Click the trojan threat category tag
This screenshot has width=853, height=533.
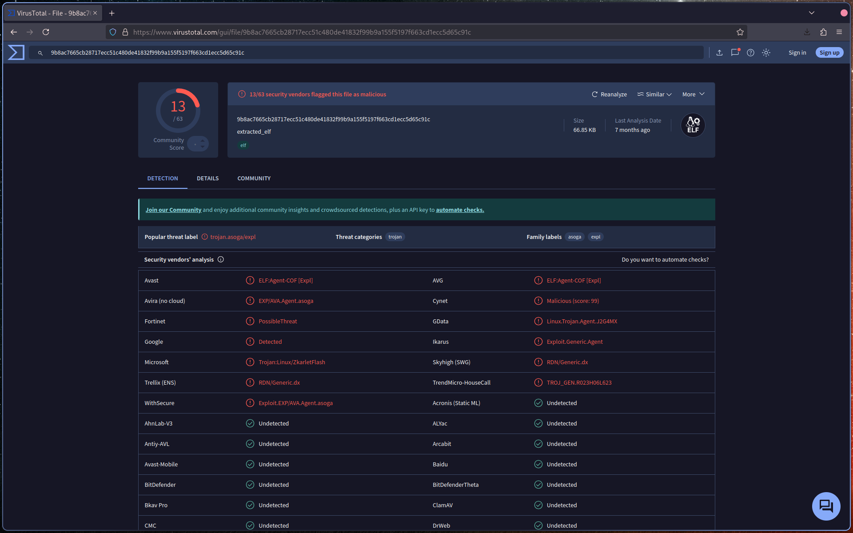(395, 237)
